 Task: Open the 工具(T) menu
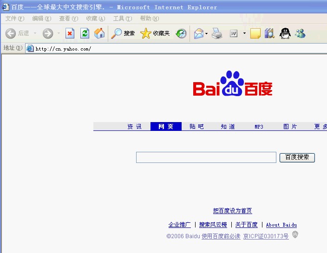123,19
